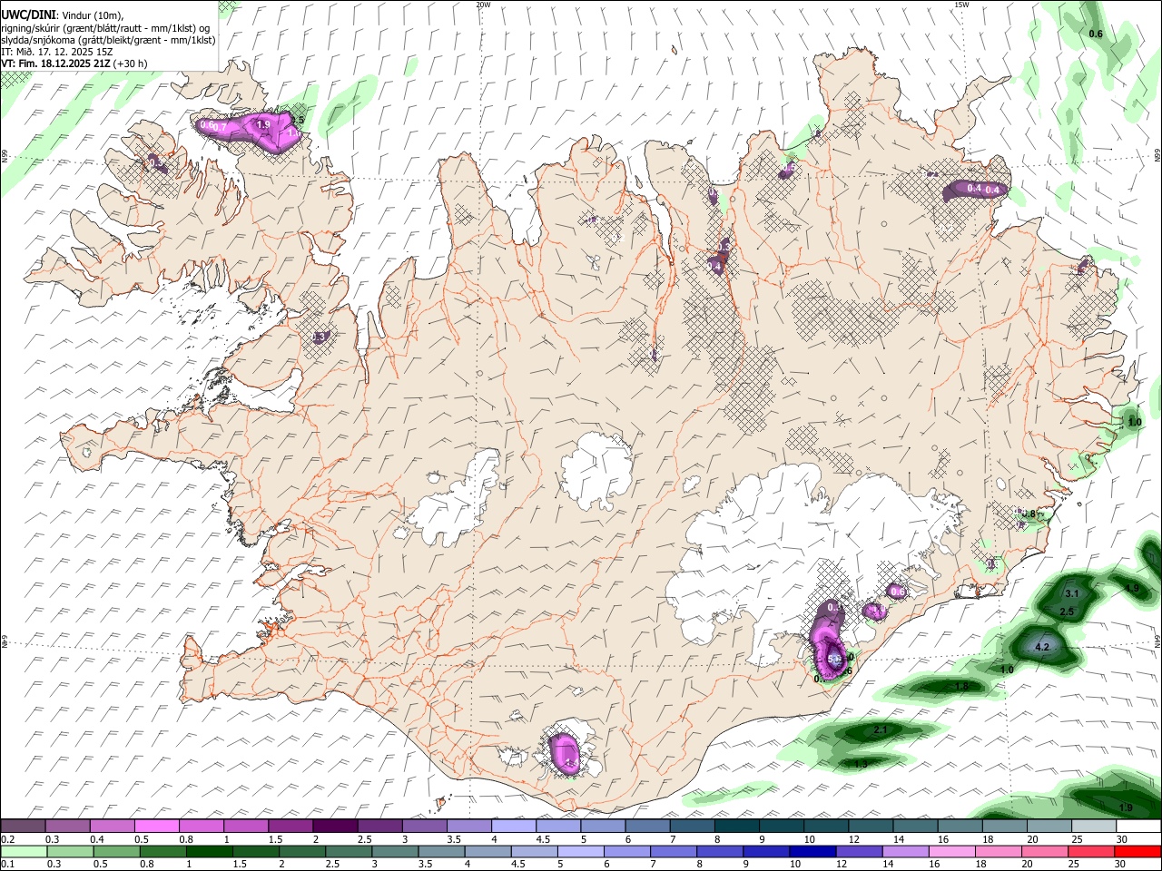Click the '0.1' label on bottom legend row
The width and height of the screenshot is (1162, 871).
tap(7, 865)
